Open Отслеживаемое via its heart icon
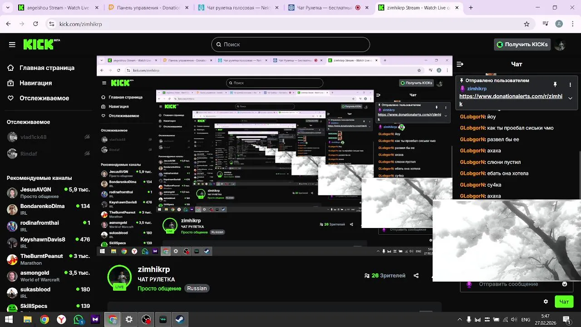This screenshot has width=581, height=327. click(11, 98)
